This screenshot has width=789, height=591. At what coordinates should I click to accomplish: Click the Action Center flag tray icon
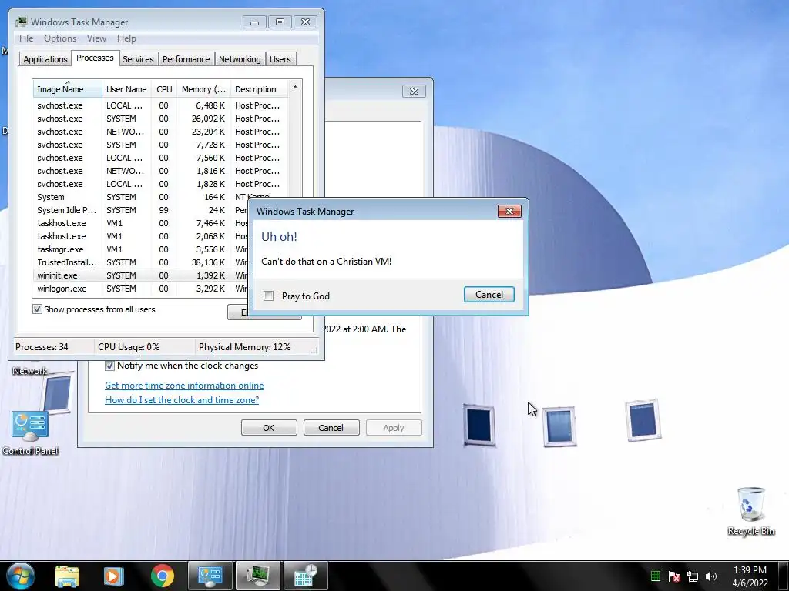coord(674,576)
